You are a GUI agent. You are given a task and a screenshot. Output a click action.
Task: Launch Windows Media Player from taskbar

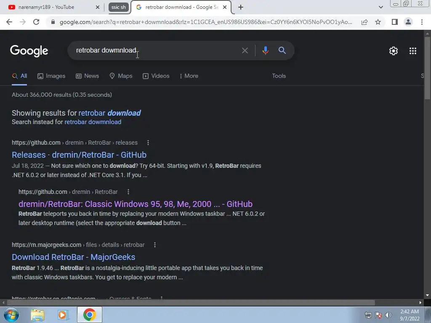tap(63, 315)
